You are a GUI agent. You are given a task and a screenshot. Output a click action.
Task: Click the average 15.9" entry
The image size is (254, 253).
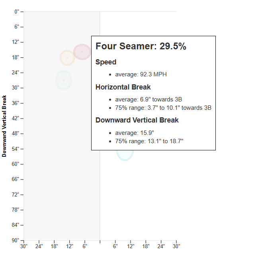pyautogui.click(x=135, y=132)
